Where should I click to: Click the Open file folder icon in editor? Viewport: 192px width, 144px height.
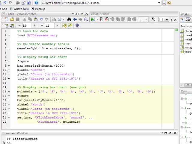(12, 19)
